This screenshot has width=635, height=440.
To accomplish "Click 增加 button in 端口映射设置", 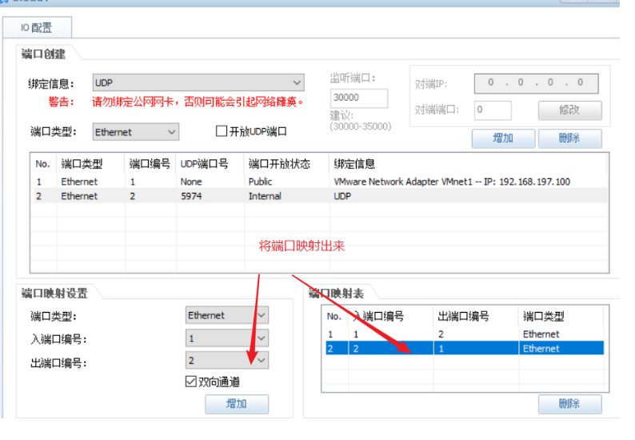I will [x=237, y=404].
